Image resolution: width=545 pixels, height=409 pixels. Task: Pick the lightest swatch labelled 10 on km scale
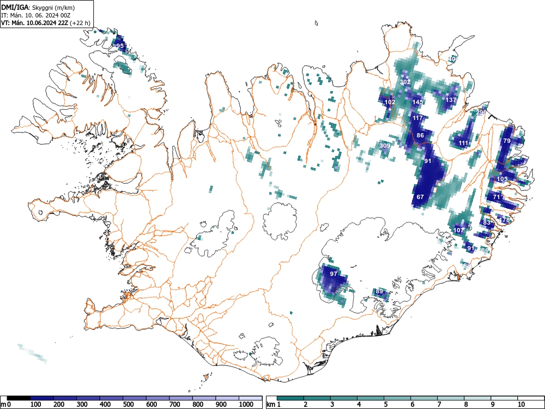point(531,398)
